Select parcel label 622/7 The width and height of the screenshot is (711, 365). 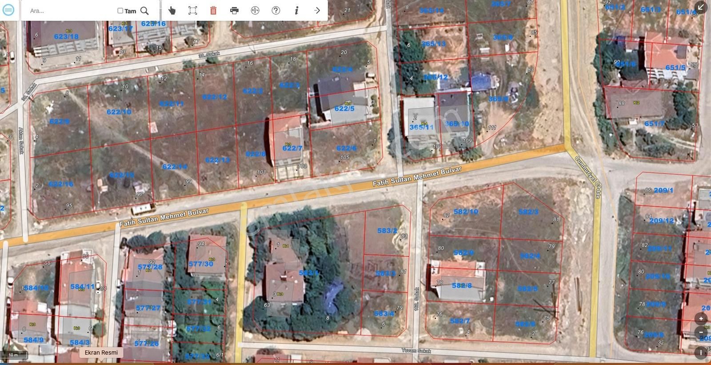(292, 148)
